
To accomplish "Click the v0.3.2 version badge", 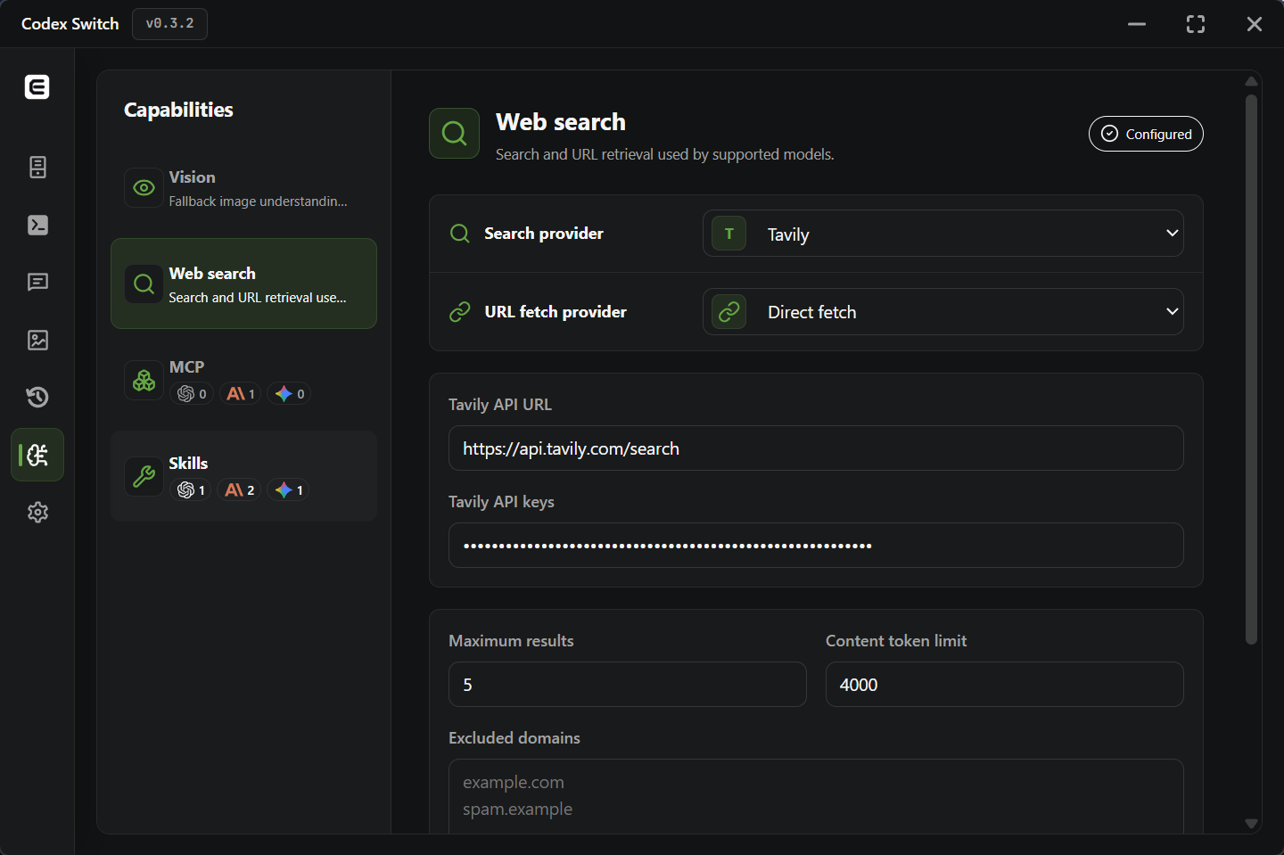I will 169,24.
